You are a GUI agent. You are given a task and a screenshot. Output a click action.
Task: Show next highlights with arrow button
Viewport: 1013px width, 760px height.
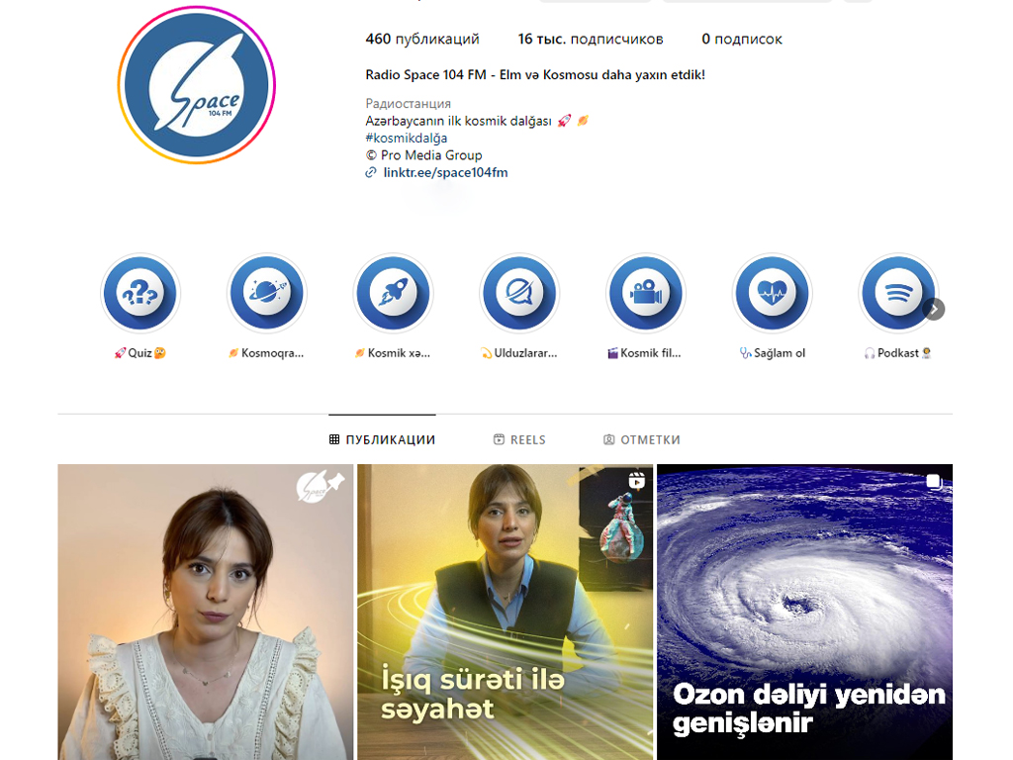pyautogui.click(x=934, y=309)
